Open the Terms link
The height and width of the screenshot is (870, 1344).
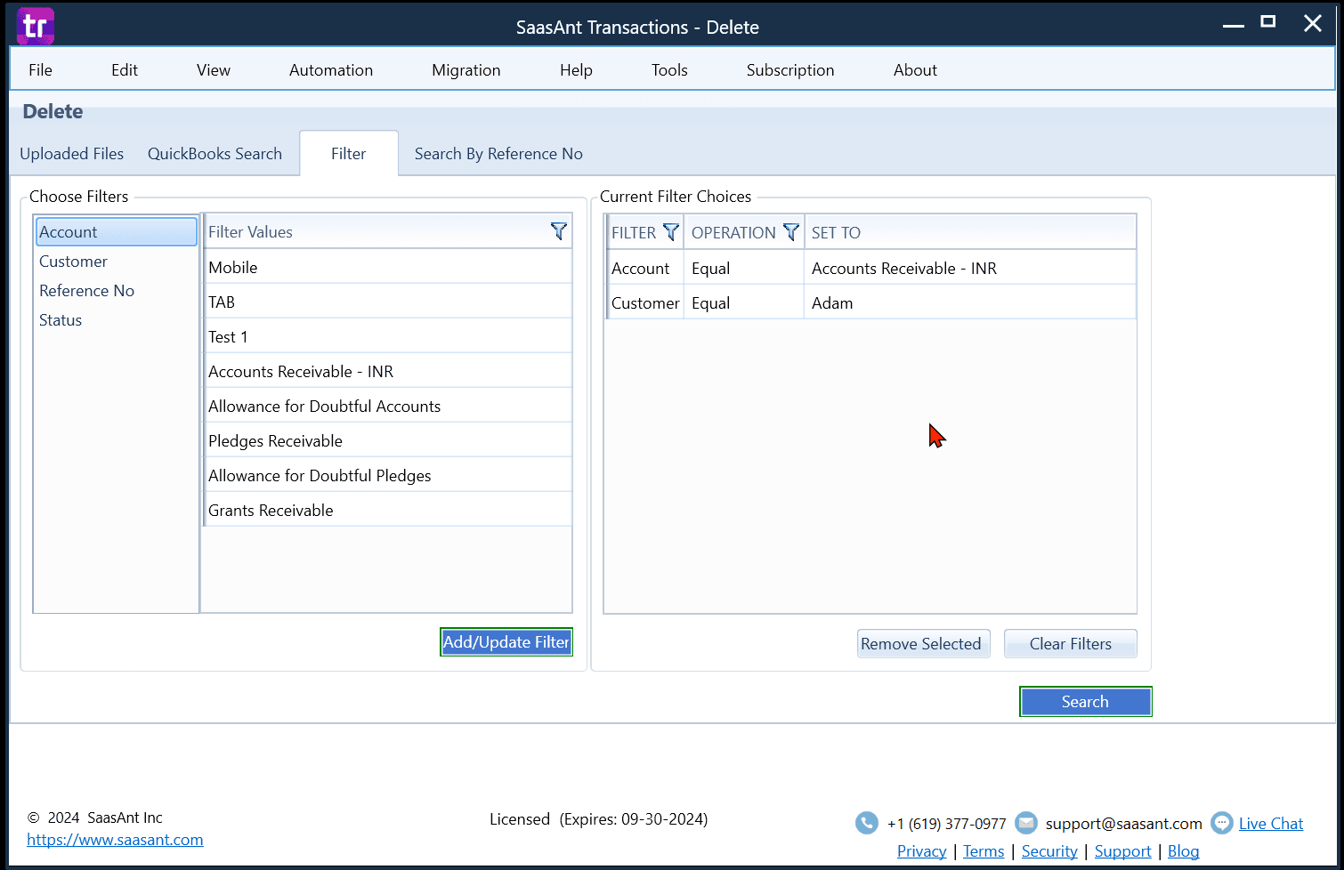click(984, 851)
